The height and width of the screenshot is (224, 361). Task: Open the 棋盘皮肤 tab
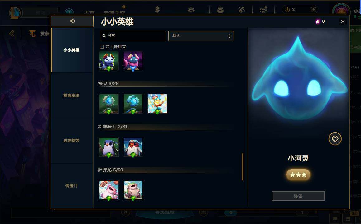(72, 95)
